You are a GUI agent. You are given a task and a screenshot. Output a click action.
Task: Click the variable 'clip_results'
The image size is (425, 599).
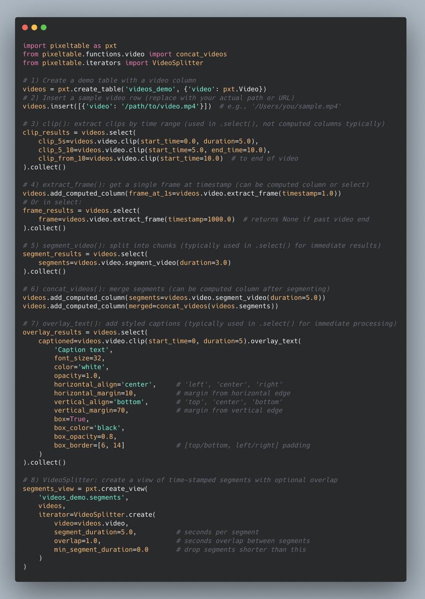coord(46,132)
